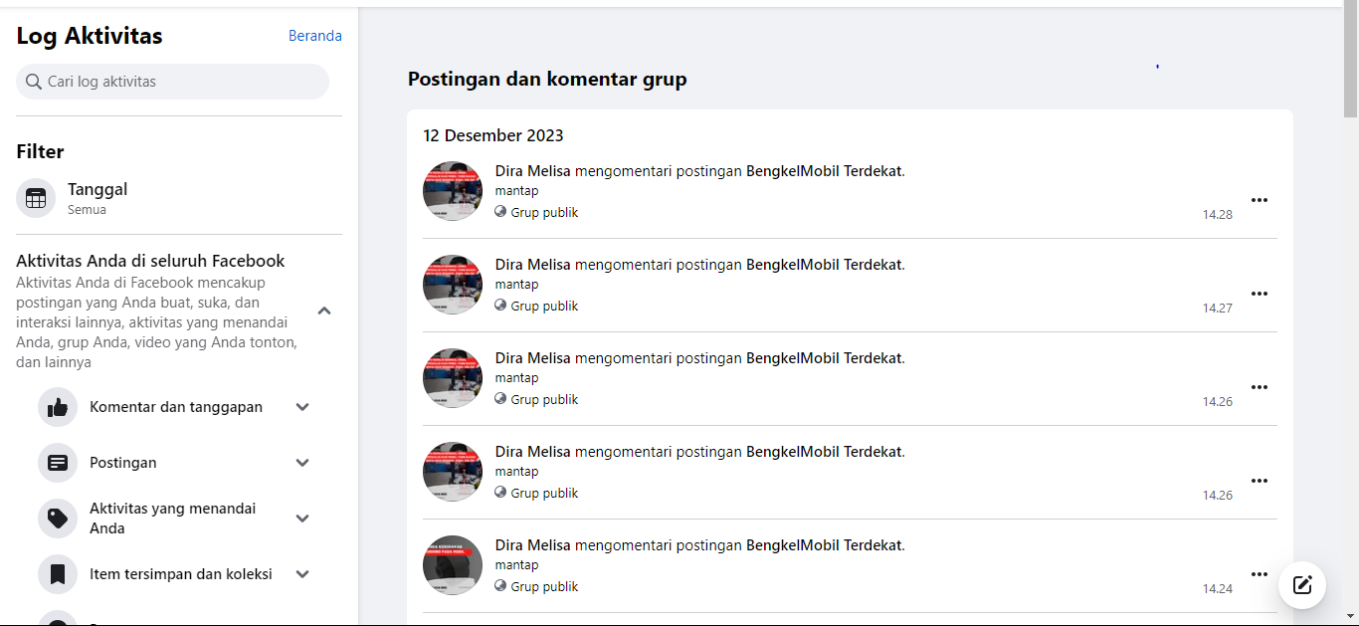Click the bookmark Item tersimpan icon
Viewport: 1359px width, 626px height.
pos(58,574)
